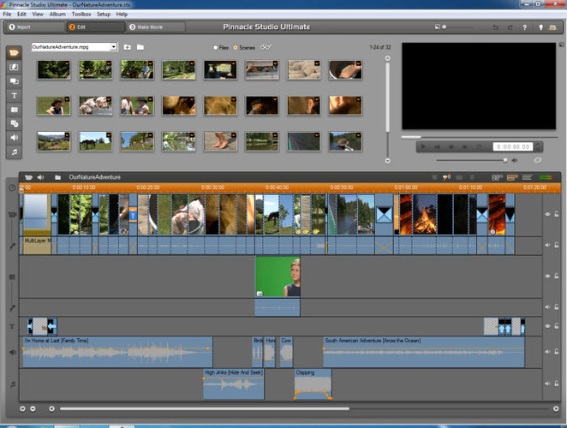Select the green screen boy clip
This screenshot has height=428, width=567.
[x=278, y=276]
